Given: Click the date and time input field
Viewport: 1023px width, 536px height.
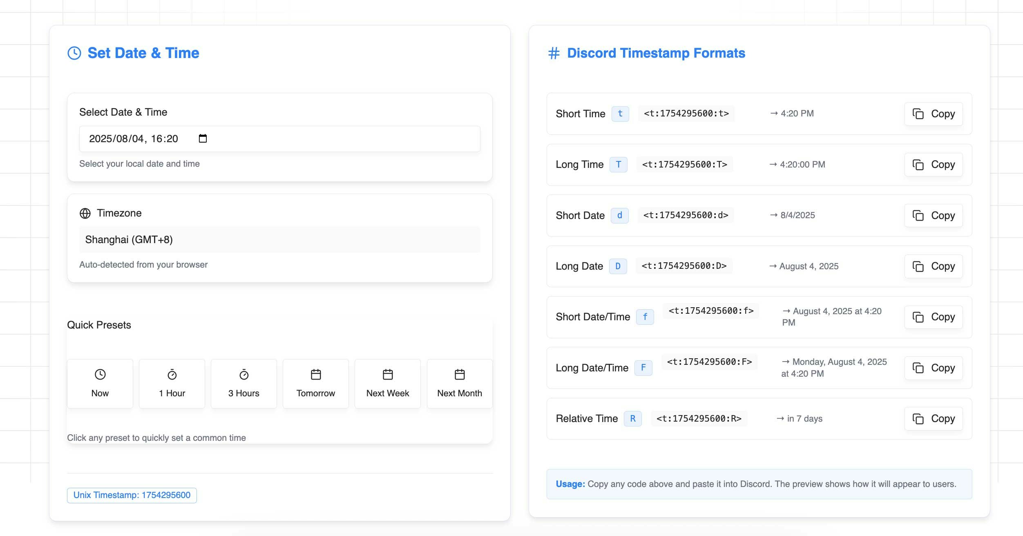Looking at the screenshot, I should click(280, 139).
